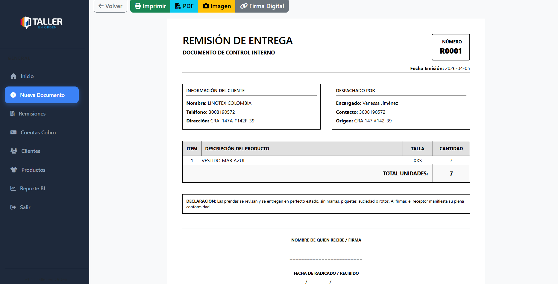Navigate to Productos in sidebar
This screenshot has height=284, width=558.
[33, 170]
